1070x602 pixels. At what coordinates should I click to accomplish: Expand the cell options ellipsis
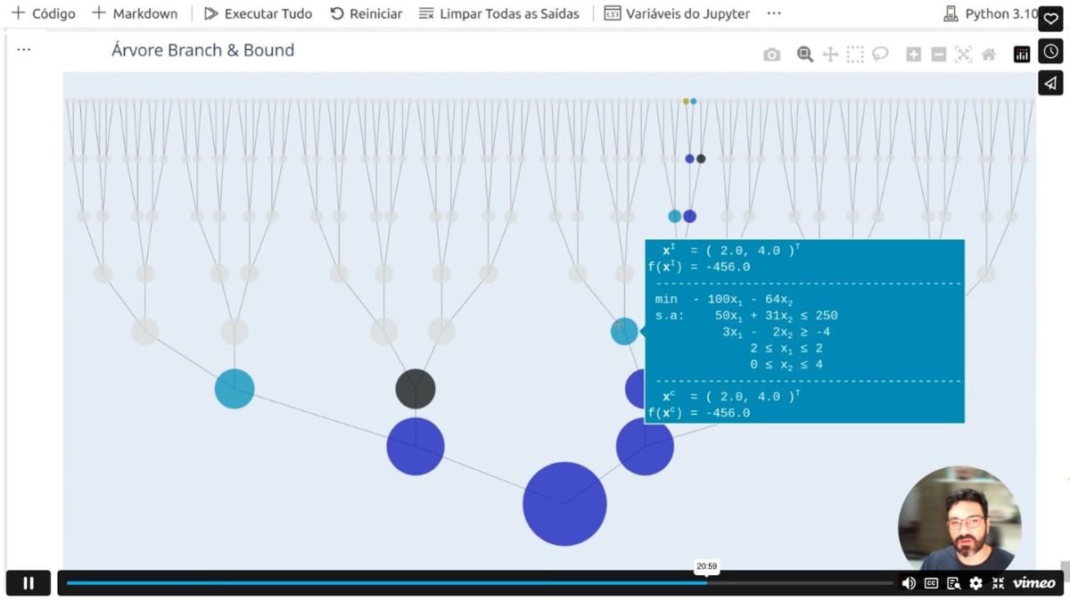24,50
